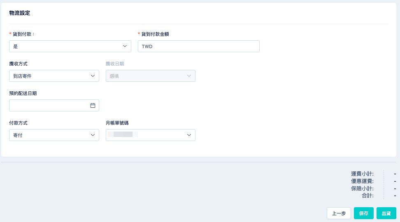Click the 預約配送日期 date input field
Image resolution: width=400 pixels, height=222 pixels.
(x=54, y=106)
